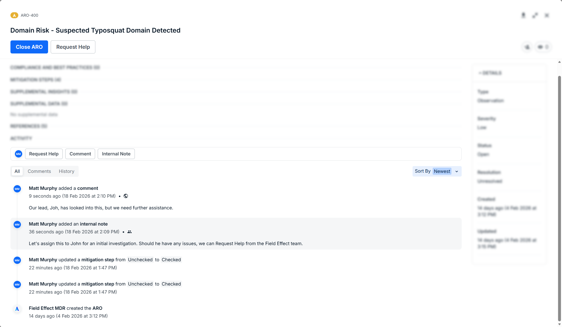Screen dimensions: 562x327
Task: Open the Internal Note composer
Action: 116,154
